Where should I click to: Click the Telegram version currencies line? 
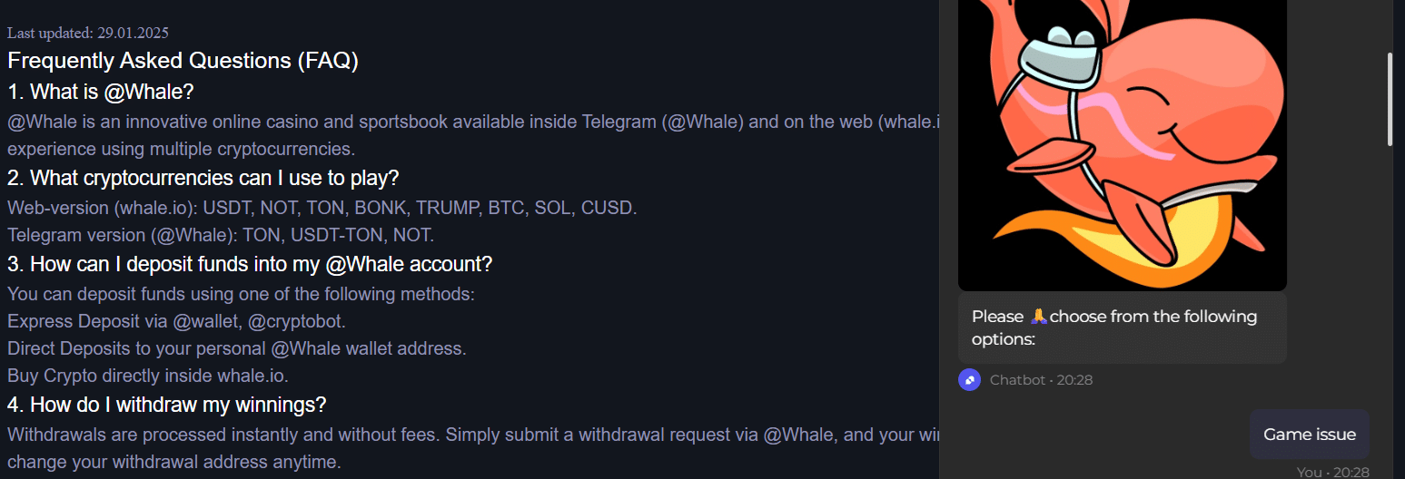(221, 235)
